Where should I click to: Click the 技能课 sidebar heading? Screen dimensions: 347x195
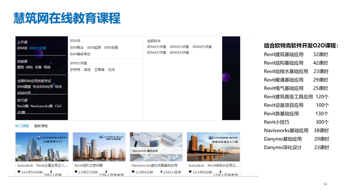[x=22, y=62]
